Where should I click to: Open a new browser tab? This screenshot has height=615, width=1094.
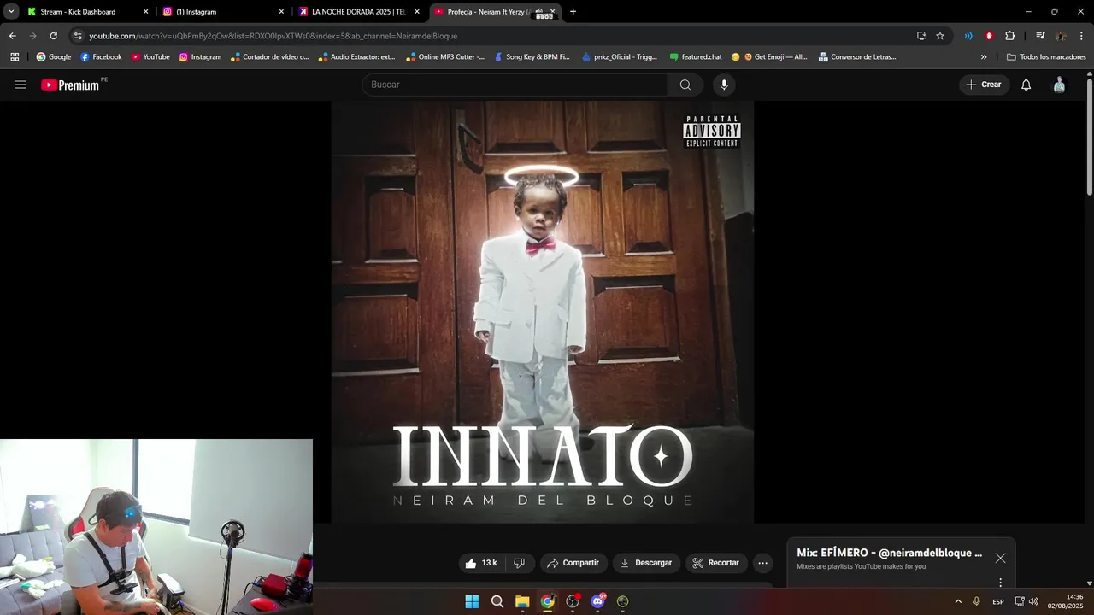573,12
